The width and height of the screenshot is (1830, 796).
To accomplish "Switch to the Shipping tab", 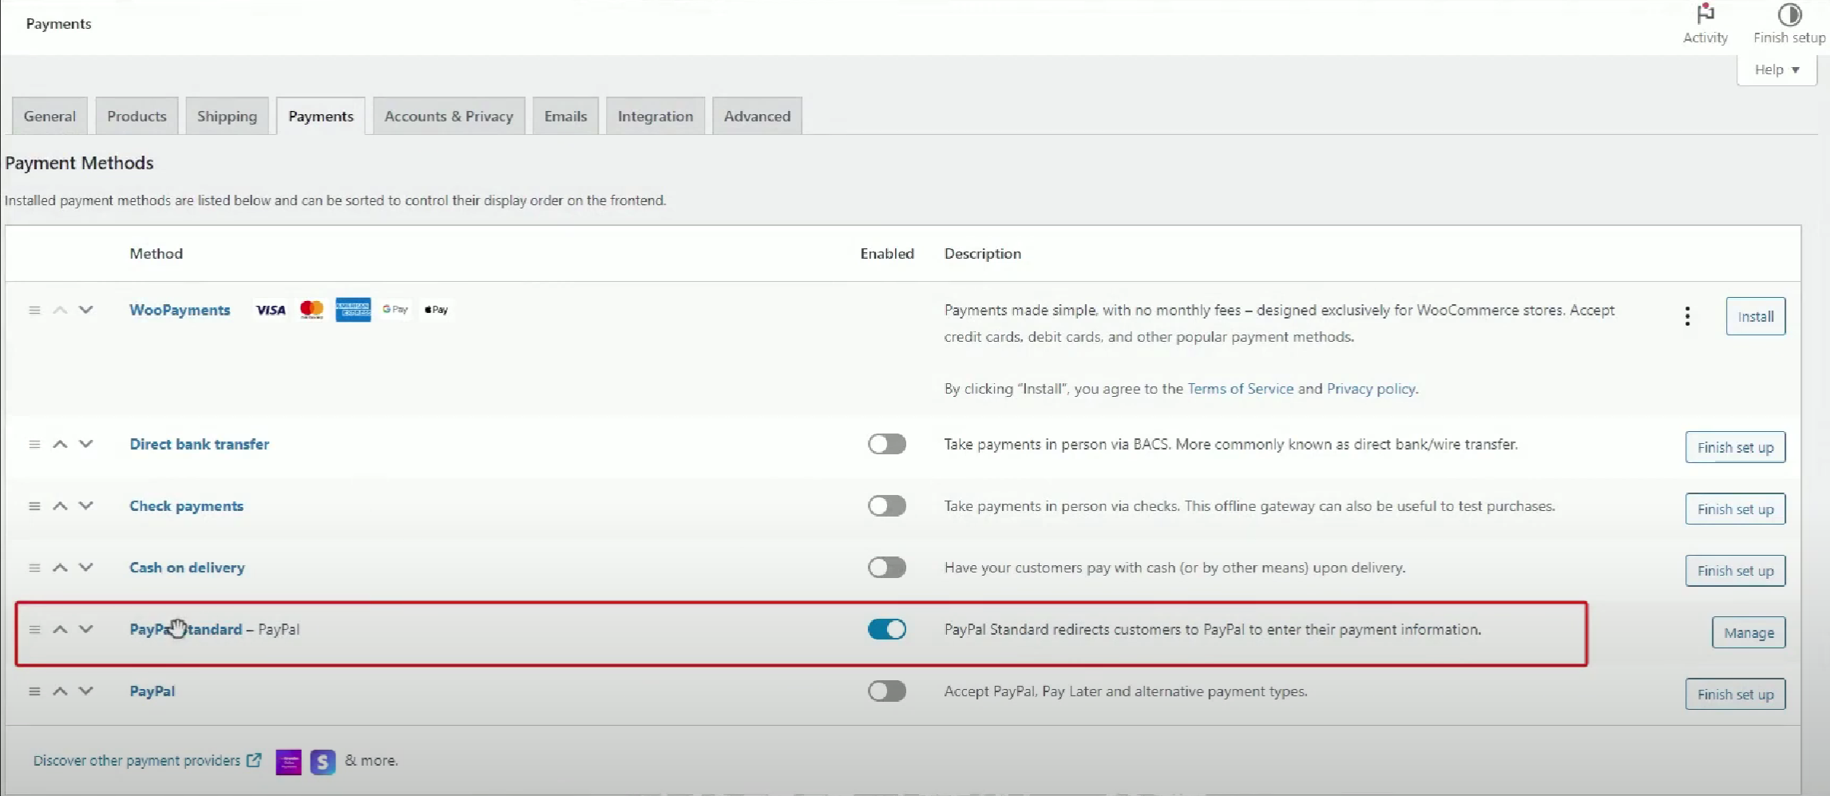I will click(227, 115).
